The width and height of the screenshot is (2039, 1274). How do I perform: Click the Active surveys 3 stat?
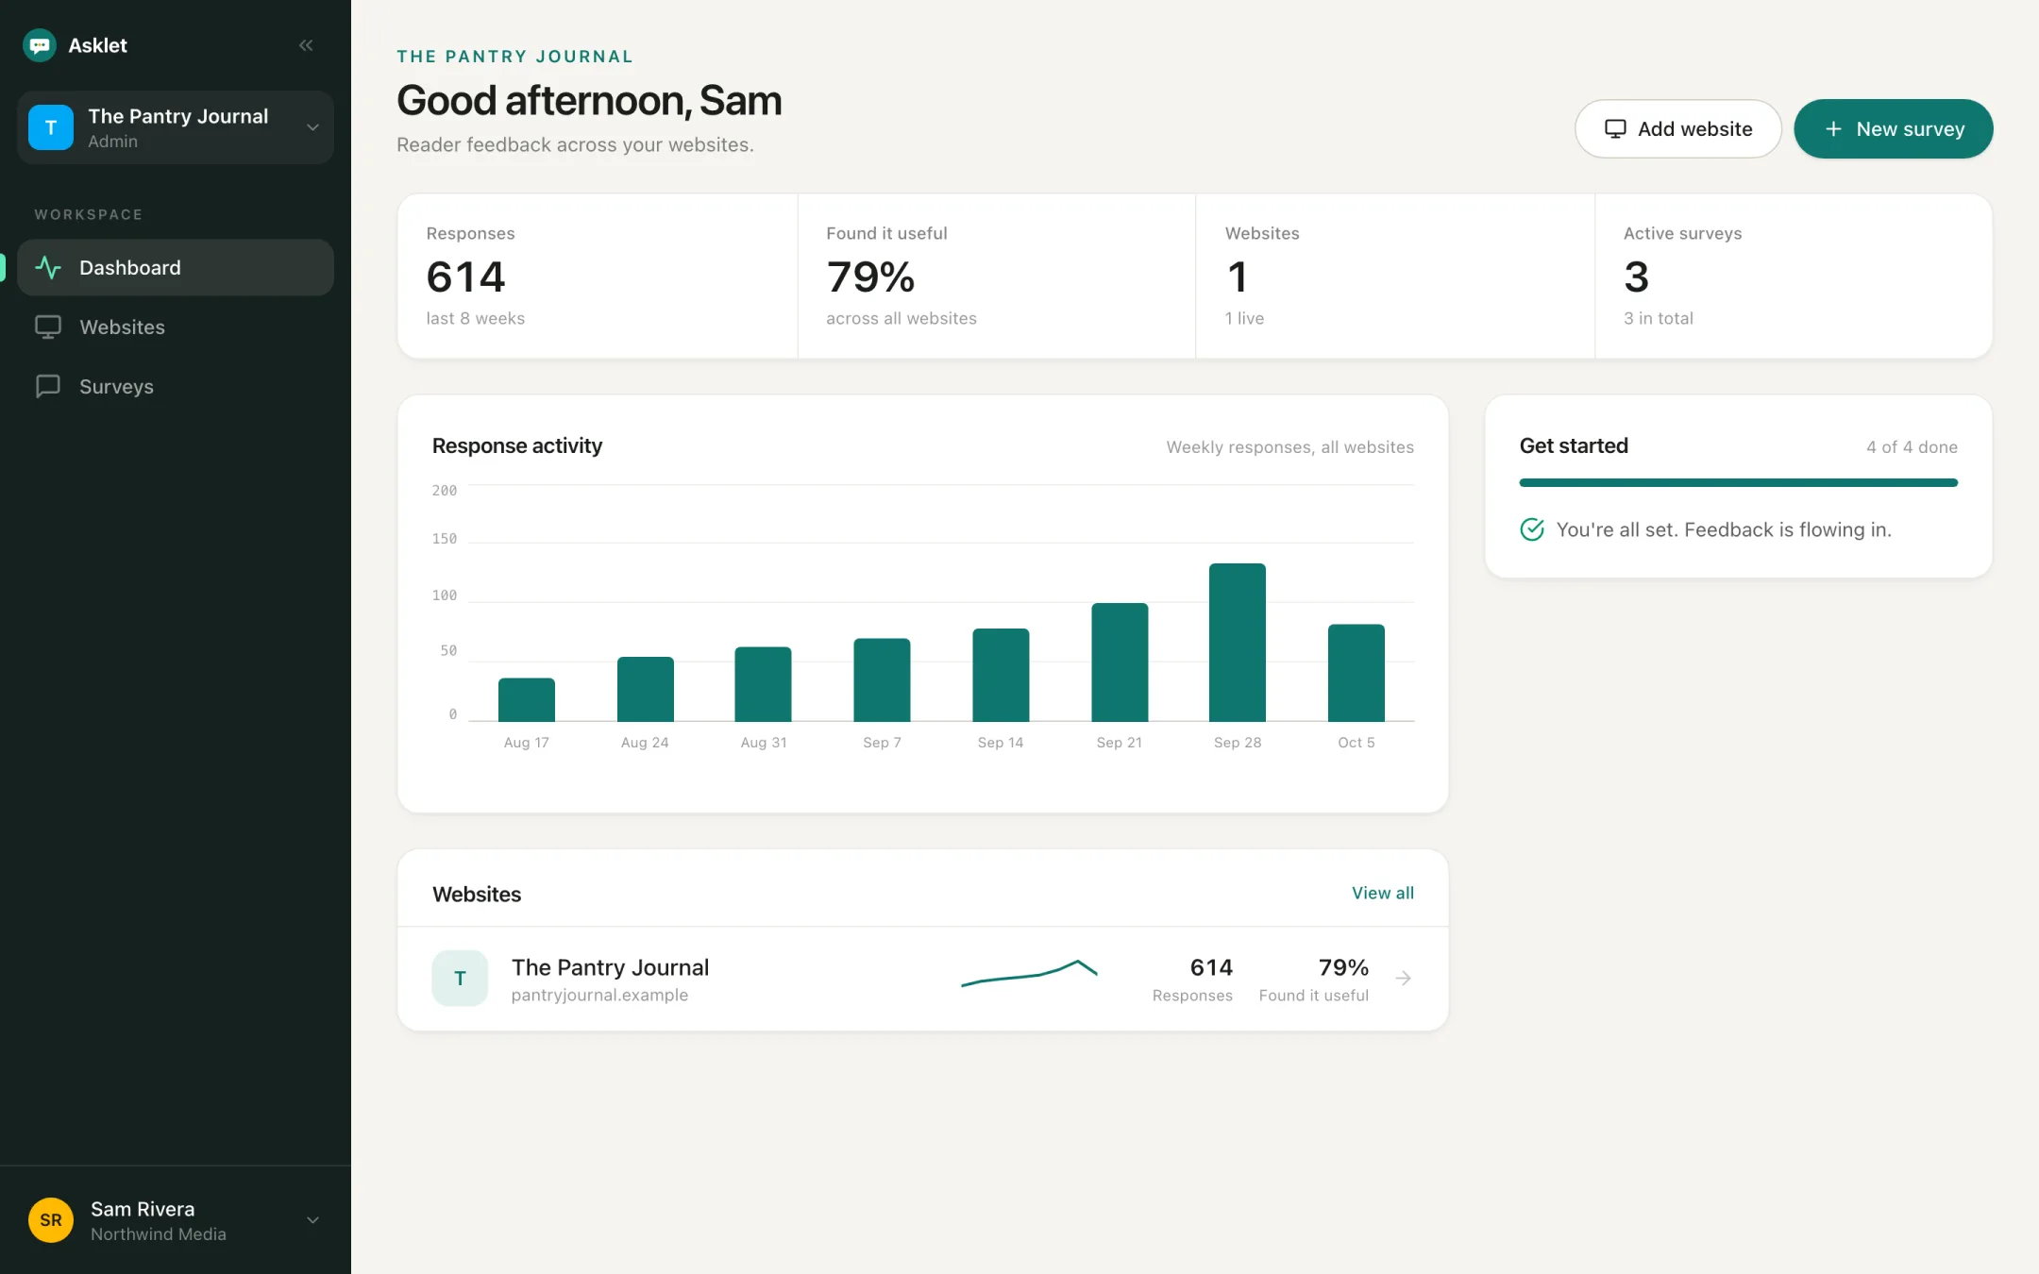(1794, 276)
